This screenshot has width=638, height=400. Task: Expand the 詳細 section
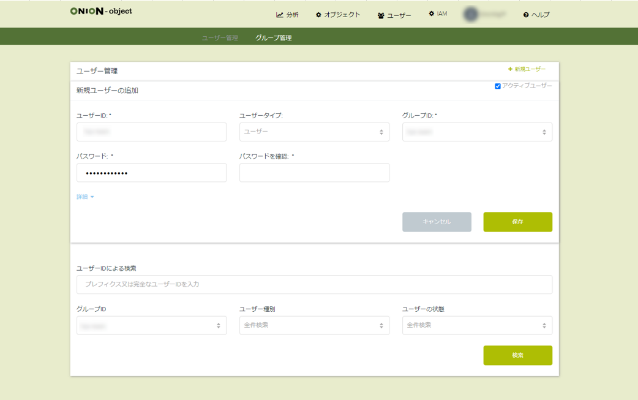point(85,197)
